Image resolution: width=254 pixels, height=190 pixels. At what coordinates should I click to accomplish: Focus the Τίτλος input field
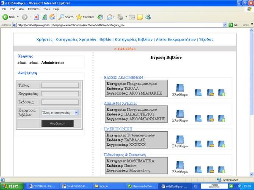pyautogui.click(x=60, y=85)
